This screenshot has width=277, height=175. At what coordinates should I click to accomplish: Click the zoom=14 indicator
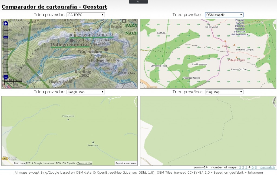click(x=200, y=167)
